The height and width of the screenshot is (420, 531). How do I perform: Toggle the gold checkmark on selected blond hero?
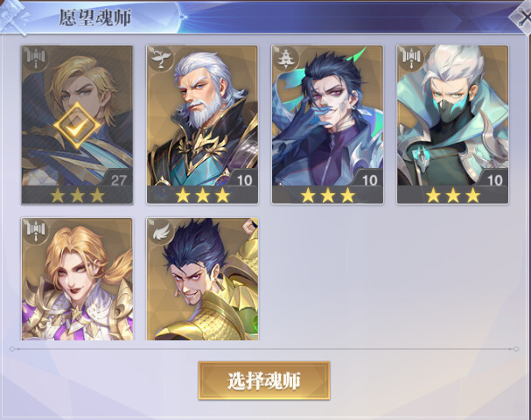click(x=77, y=126)
